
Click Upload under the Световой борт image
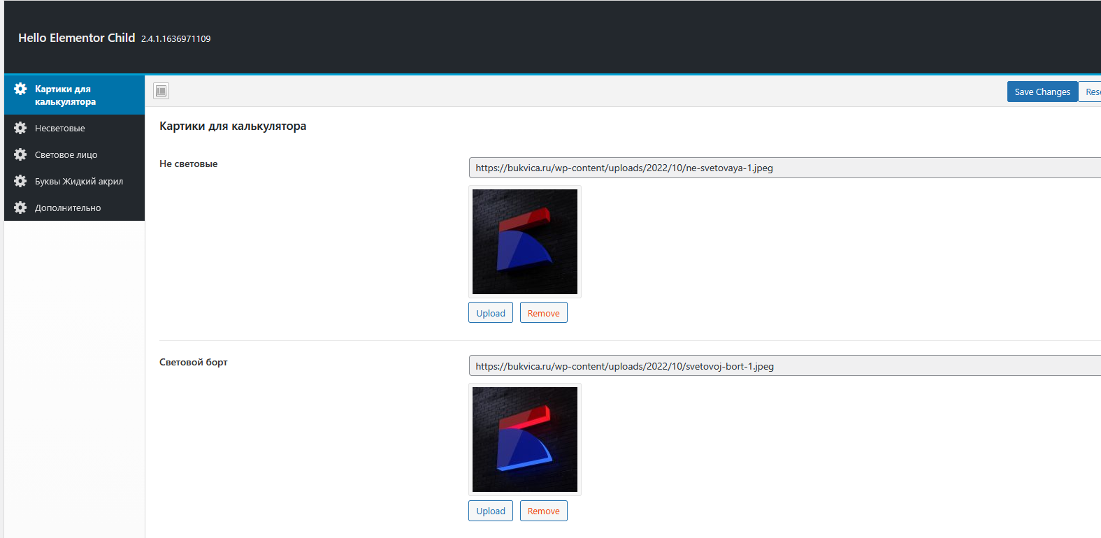tap(491, 511)
